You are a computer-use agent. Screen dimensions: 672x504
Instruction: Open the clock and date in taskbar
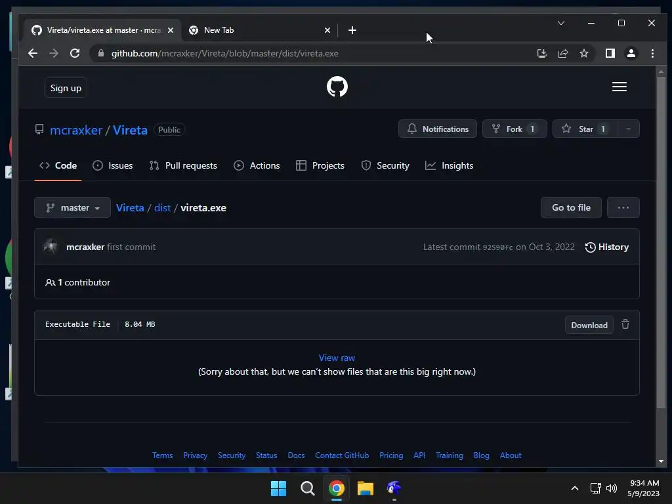[x=643, y=488]
